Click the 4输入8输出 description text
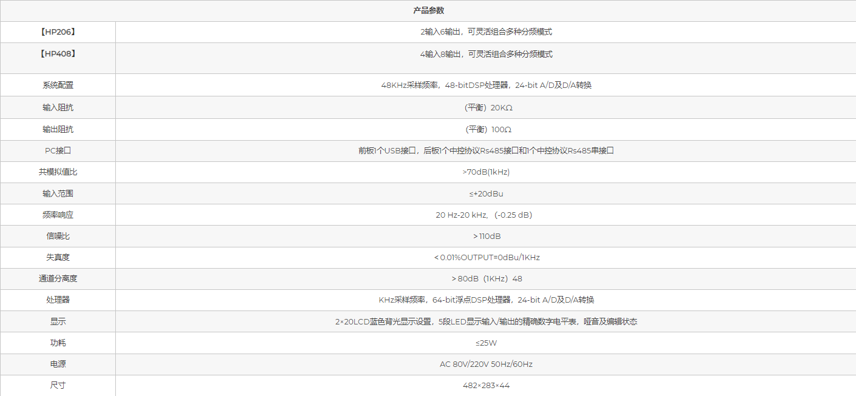Image resolution: width=856 pixels, height=396 pixels. pos(486,54)
